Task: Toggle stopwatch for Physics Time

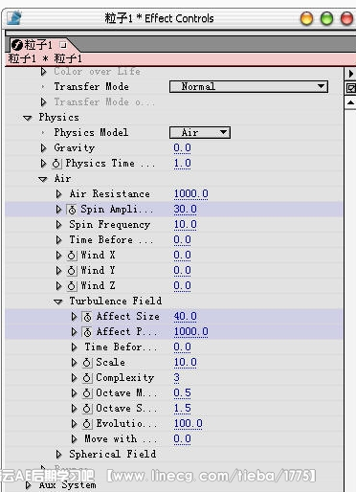Action: (56, 164)
